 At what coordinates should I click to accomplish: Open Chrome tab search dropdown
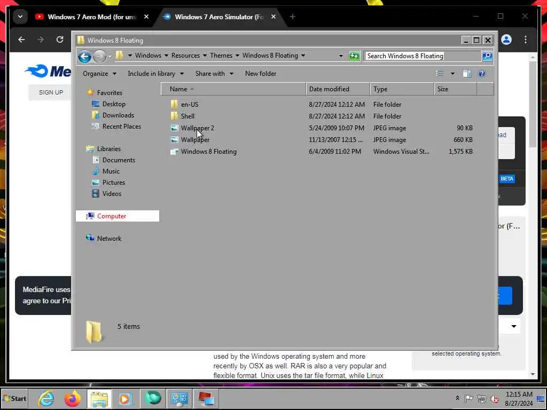coord(20,17)
